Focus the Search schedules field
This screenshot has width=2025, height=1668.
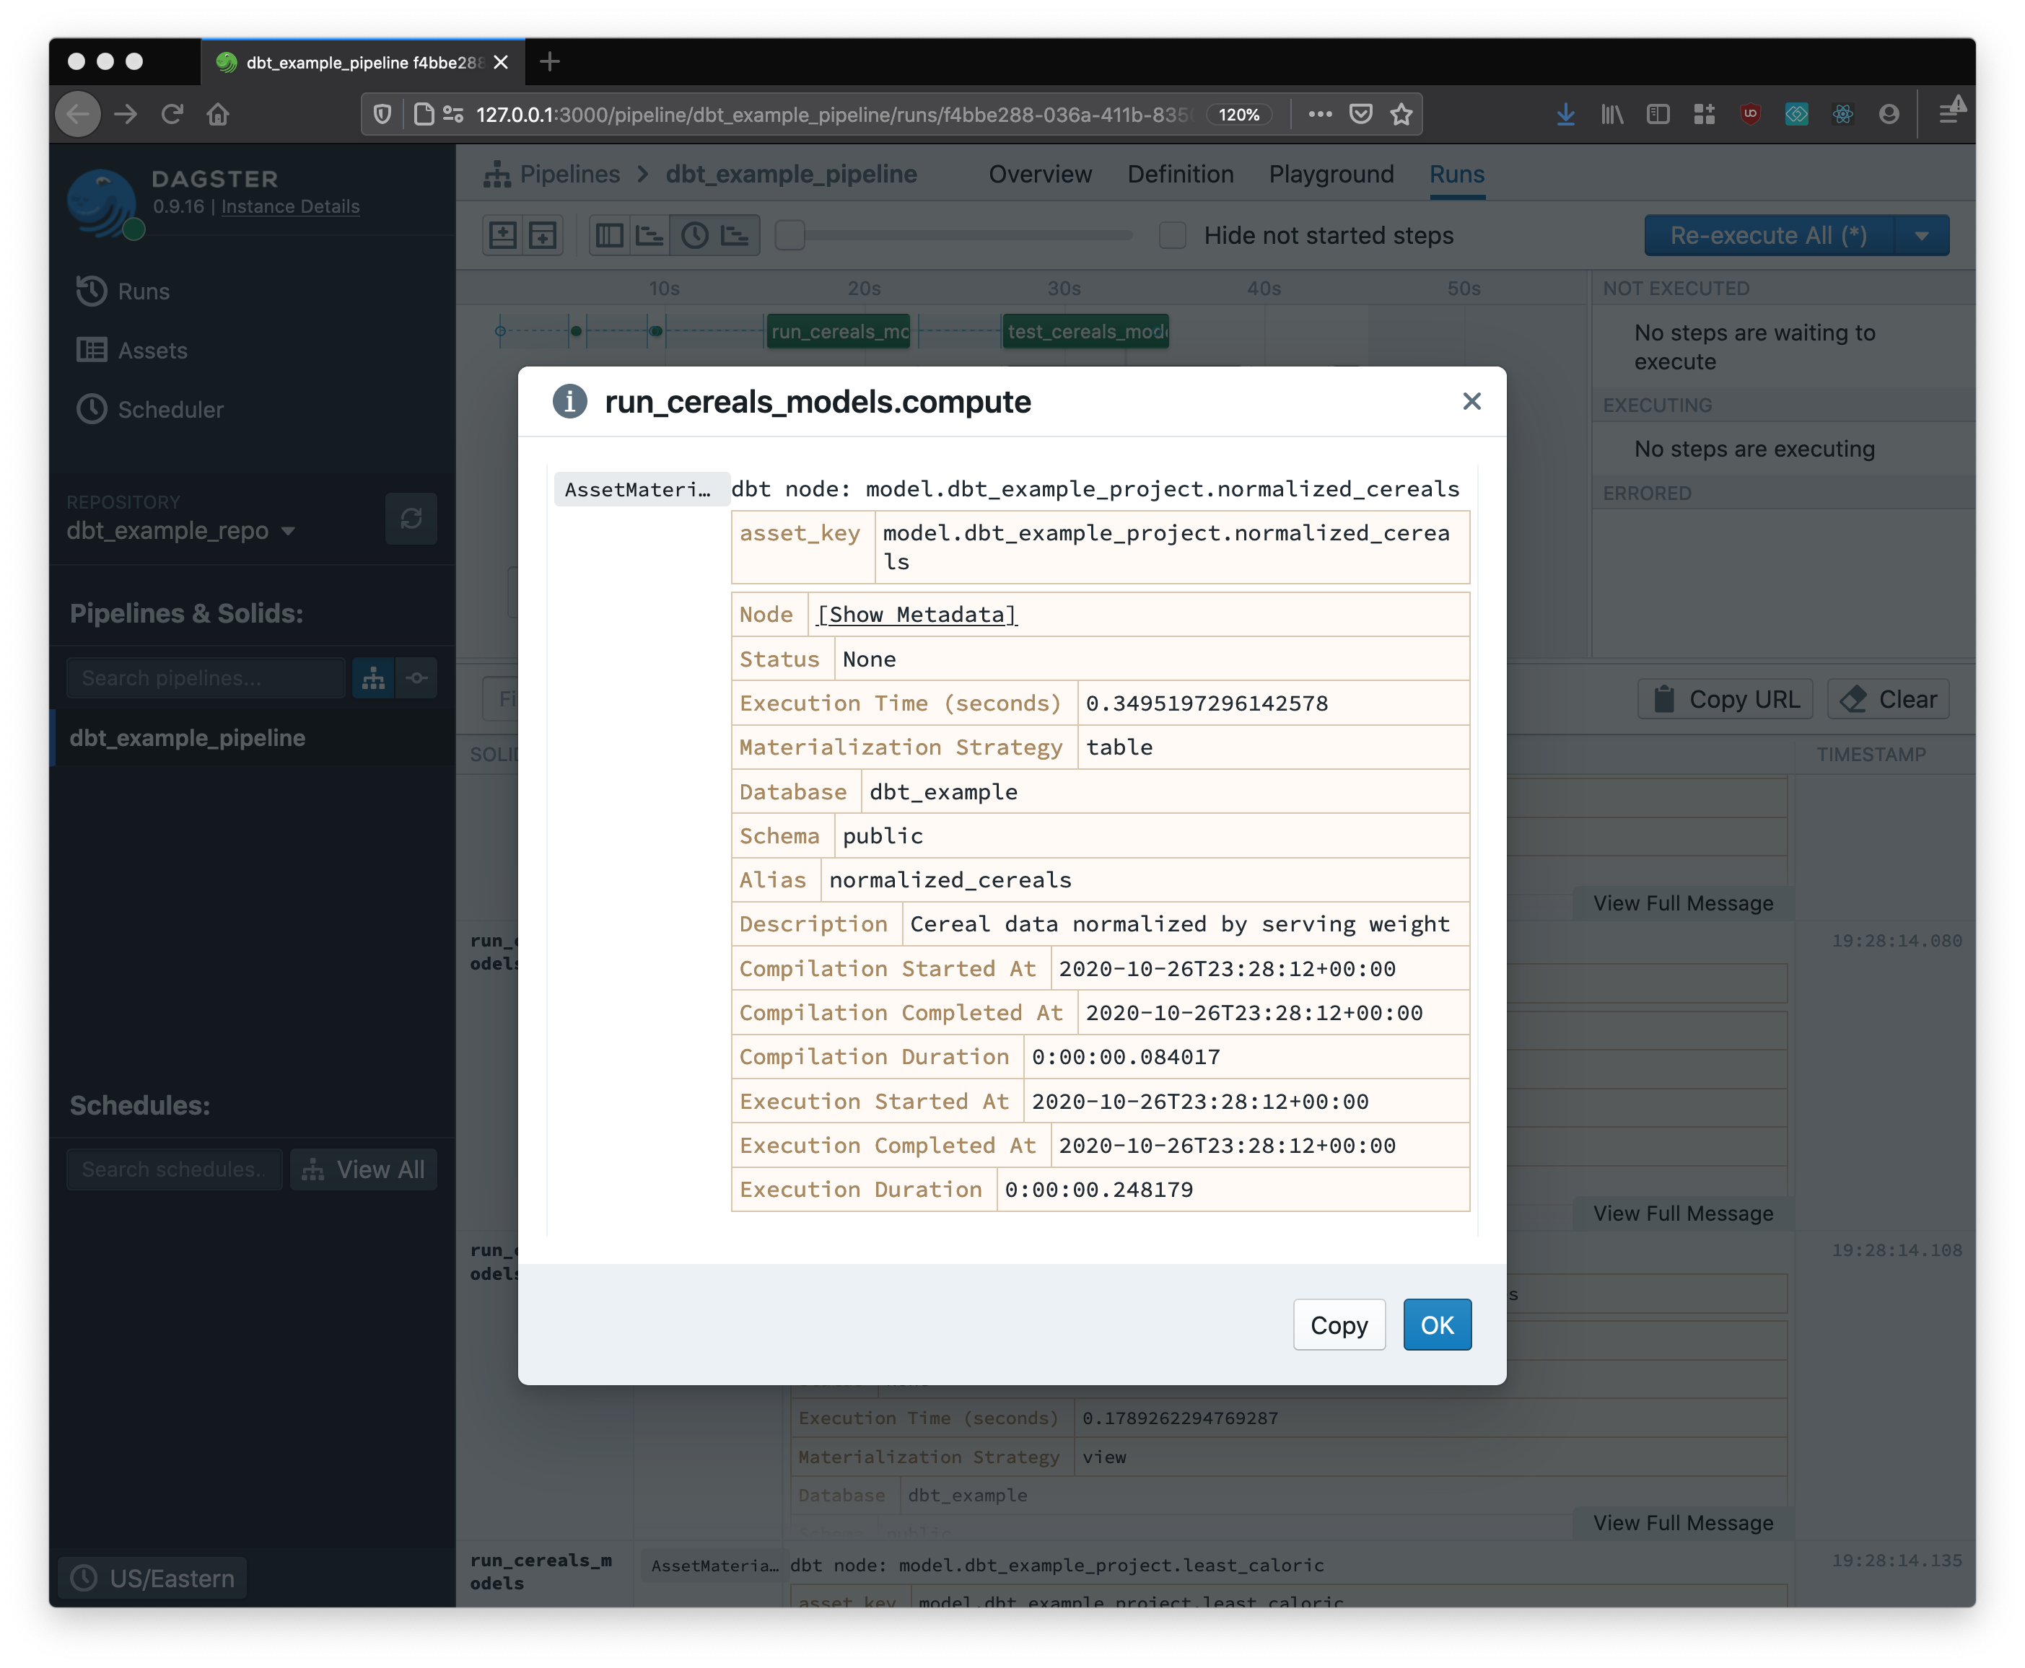[x=174, y=1169]
